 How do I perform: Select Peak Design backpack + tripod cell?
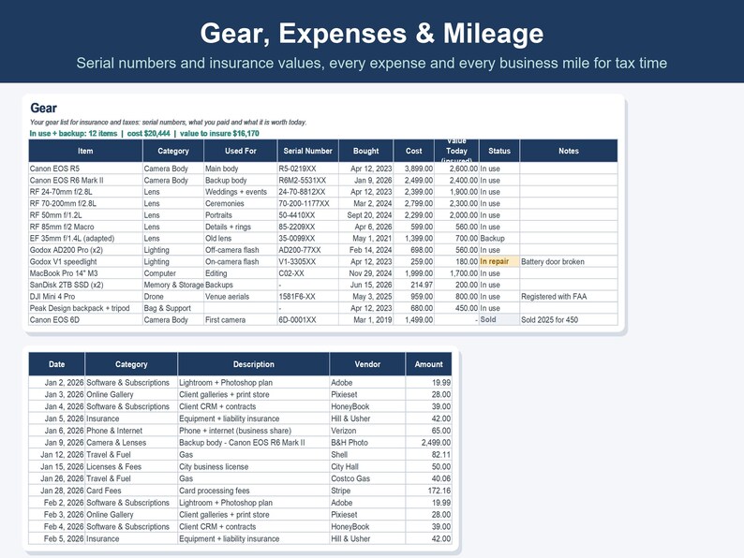[85, 308]
